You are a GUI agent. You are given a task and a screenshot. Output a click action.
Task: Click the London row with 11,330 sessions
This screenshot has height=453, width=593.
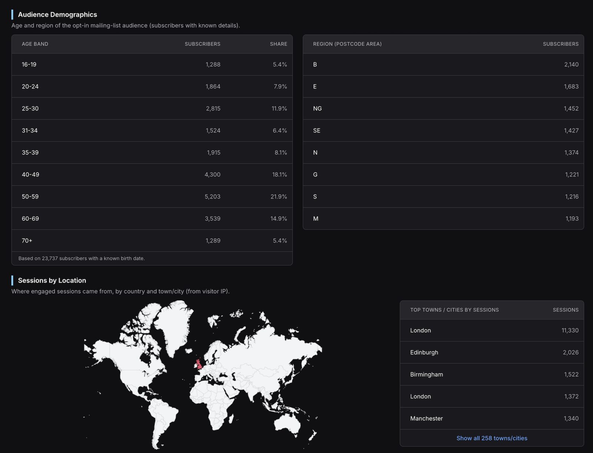click(492, 330)
